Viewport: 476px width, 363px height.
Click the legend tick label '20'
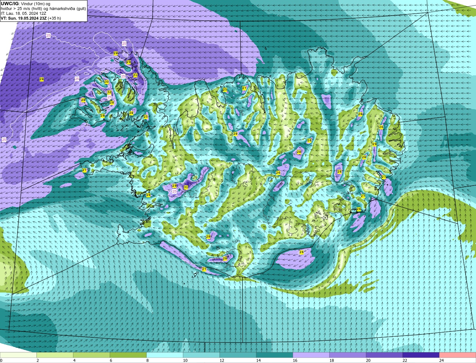(368, 360)
